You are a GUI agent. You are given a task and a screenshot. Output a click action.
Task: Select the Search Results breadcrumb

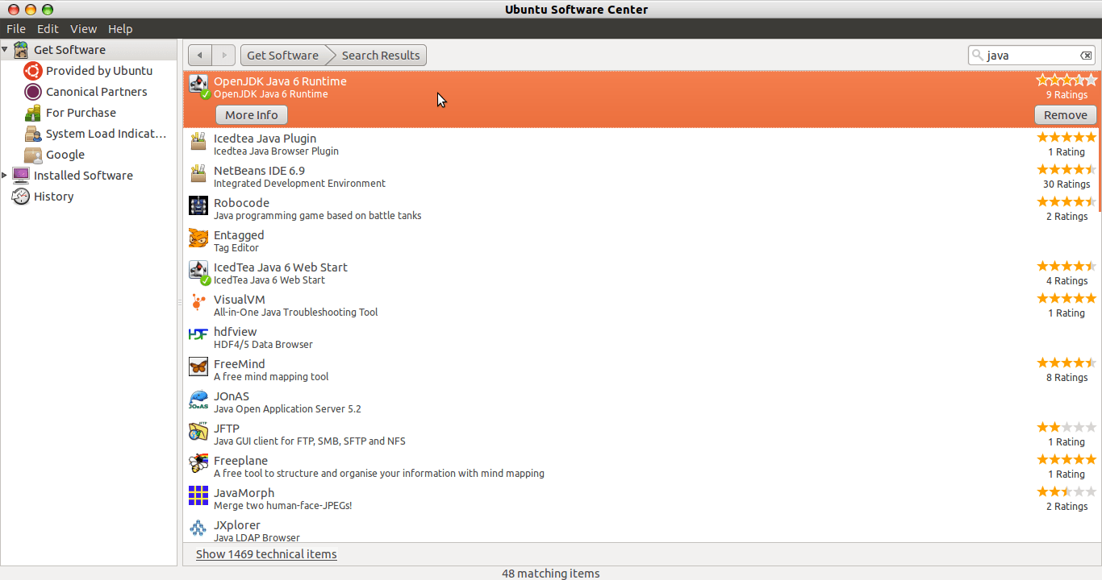380,56
